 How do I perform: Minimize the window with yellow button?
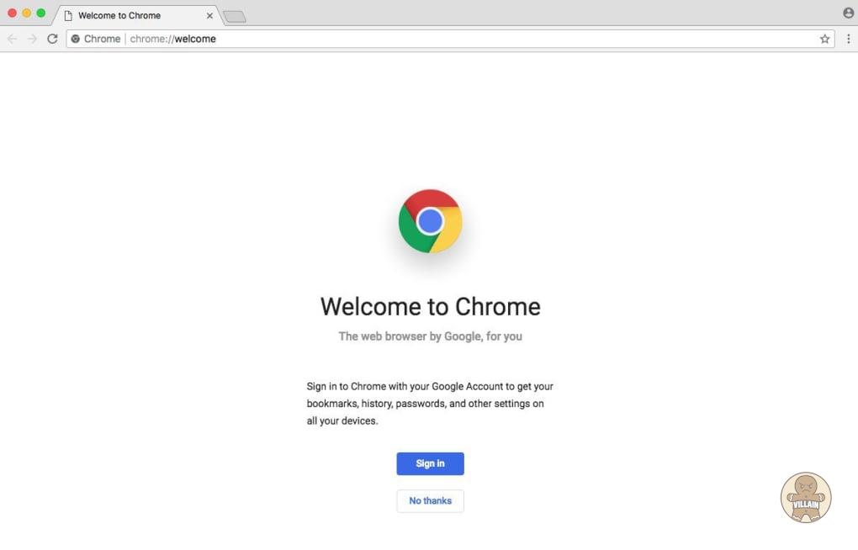coord(26,13)
